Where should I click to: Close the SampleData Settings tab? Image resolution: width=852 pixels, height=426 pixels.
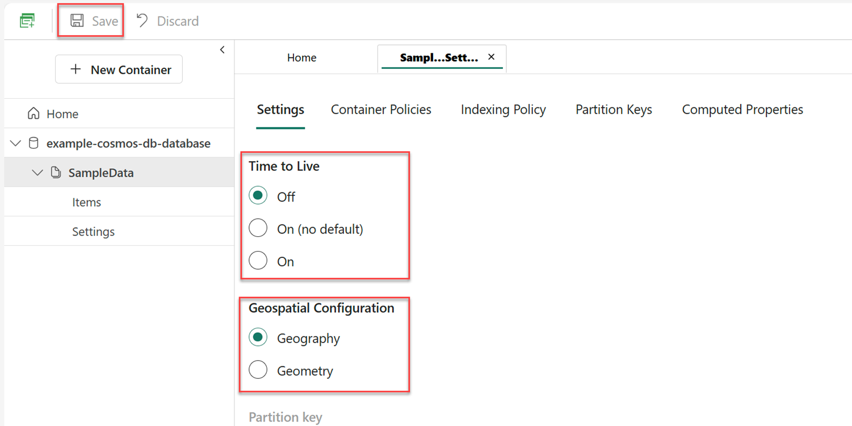492,57
